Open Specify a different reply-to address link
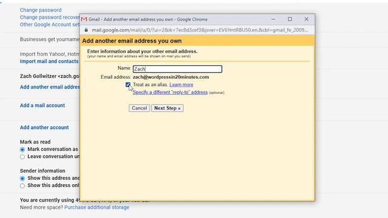 [x=170, y=92]
